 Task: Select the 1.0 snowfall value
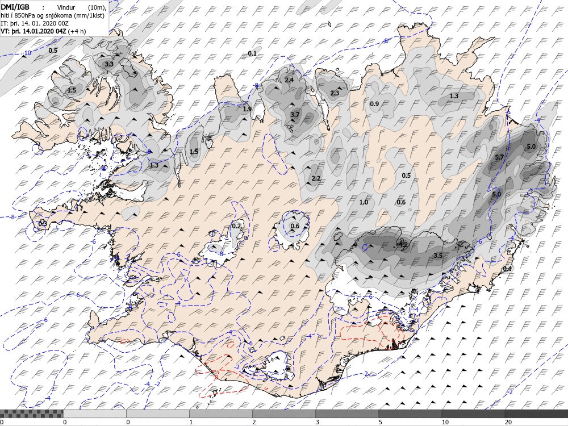pos(364,202)
